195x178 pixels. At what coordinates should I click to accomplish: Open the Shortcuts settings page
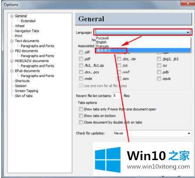tap(22, 81)
